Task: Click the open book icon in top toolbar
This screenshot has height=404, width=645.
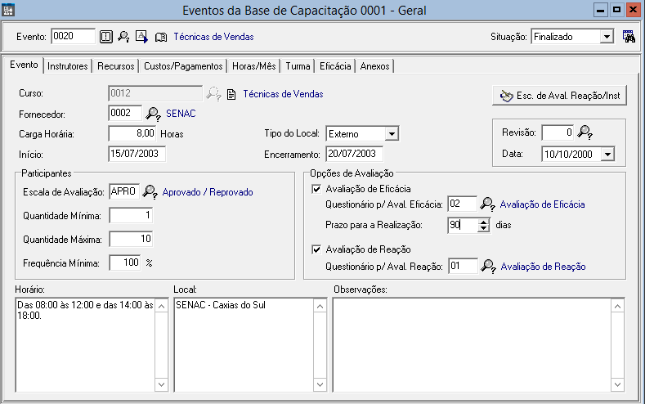Action: [160, 37]
